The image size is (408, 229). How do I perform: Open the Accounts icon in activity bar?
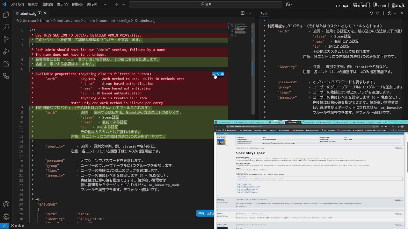(x=6, y=205)
